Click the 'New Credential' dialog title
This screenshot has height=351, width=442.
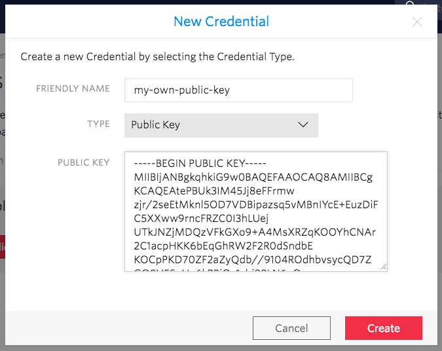point(221,21)
